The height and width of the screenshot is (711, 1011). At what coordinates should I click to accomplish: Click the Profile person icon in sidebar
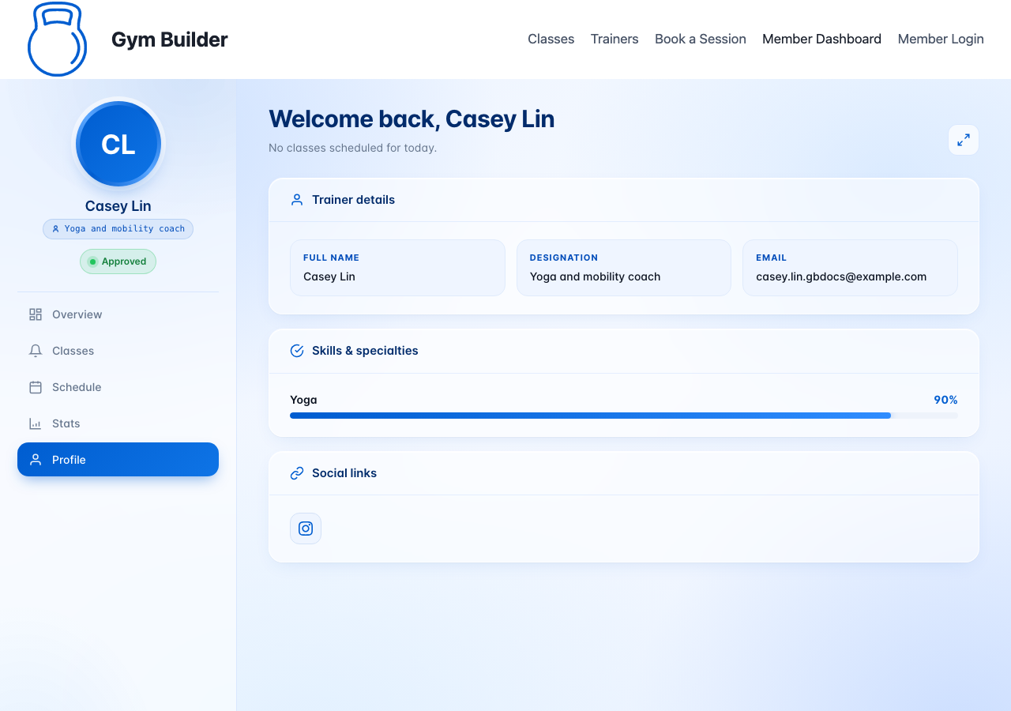(36, 460)
